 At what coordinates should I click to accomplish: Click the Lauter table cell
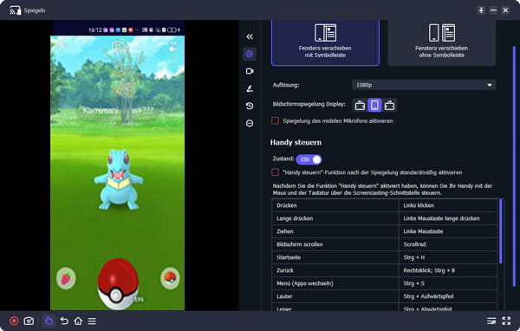tap(335, 296)
